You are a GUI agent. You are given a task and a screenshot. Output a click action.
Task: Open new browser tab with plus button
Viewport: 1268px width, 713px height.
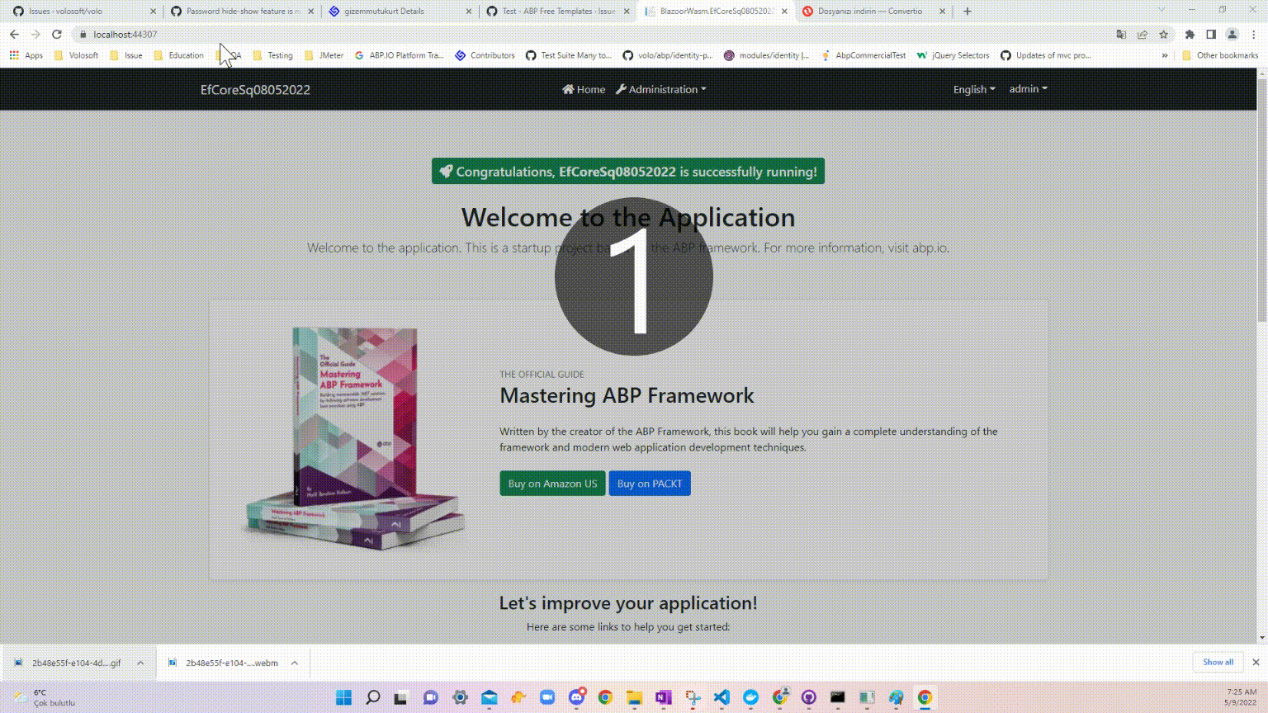968,12
